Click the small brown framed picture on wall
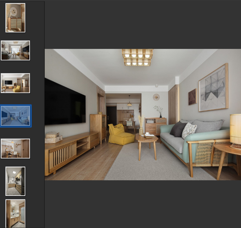This screenshot has height=228, width=241. pyautogui.click(x=192, y=97)
